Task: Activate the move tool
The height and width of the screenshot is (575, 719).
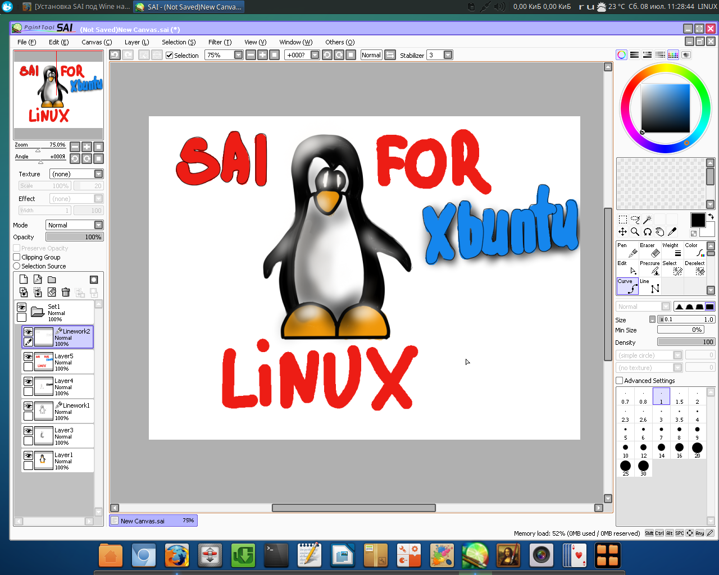Action: click(622, 232)
